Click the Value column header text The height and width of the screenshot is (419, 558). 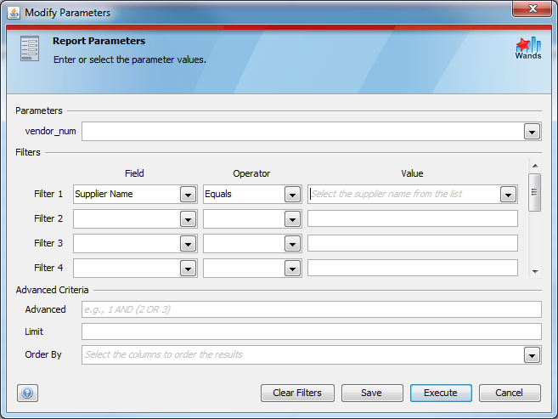coord(412,173)
